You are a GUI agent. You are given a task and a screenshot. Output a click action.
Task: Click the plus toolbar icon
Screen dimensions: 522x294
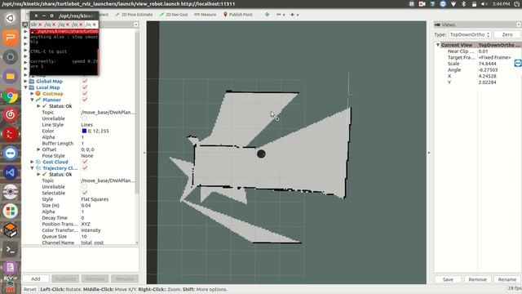pos(293,15)
